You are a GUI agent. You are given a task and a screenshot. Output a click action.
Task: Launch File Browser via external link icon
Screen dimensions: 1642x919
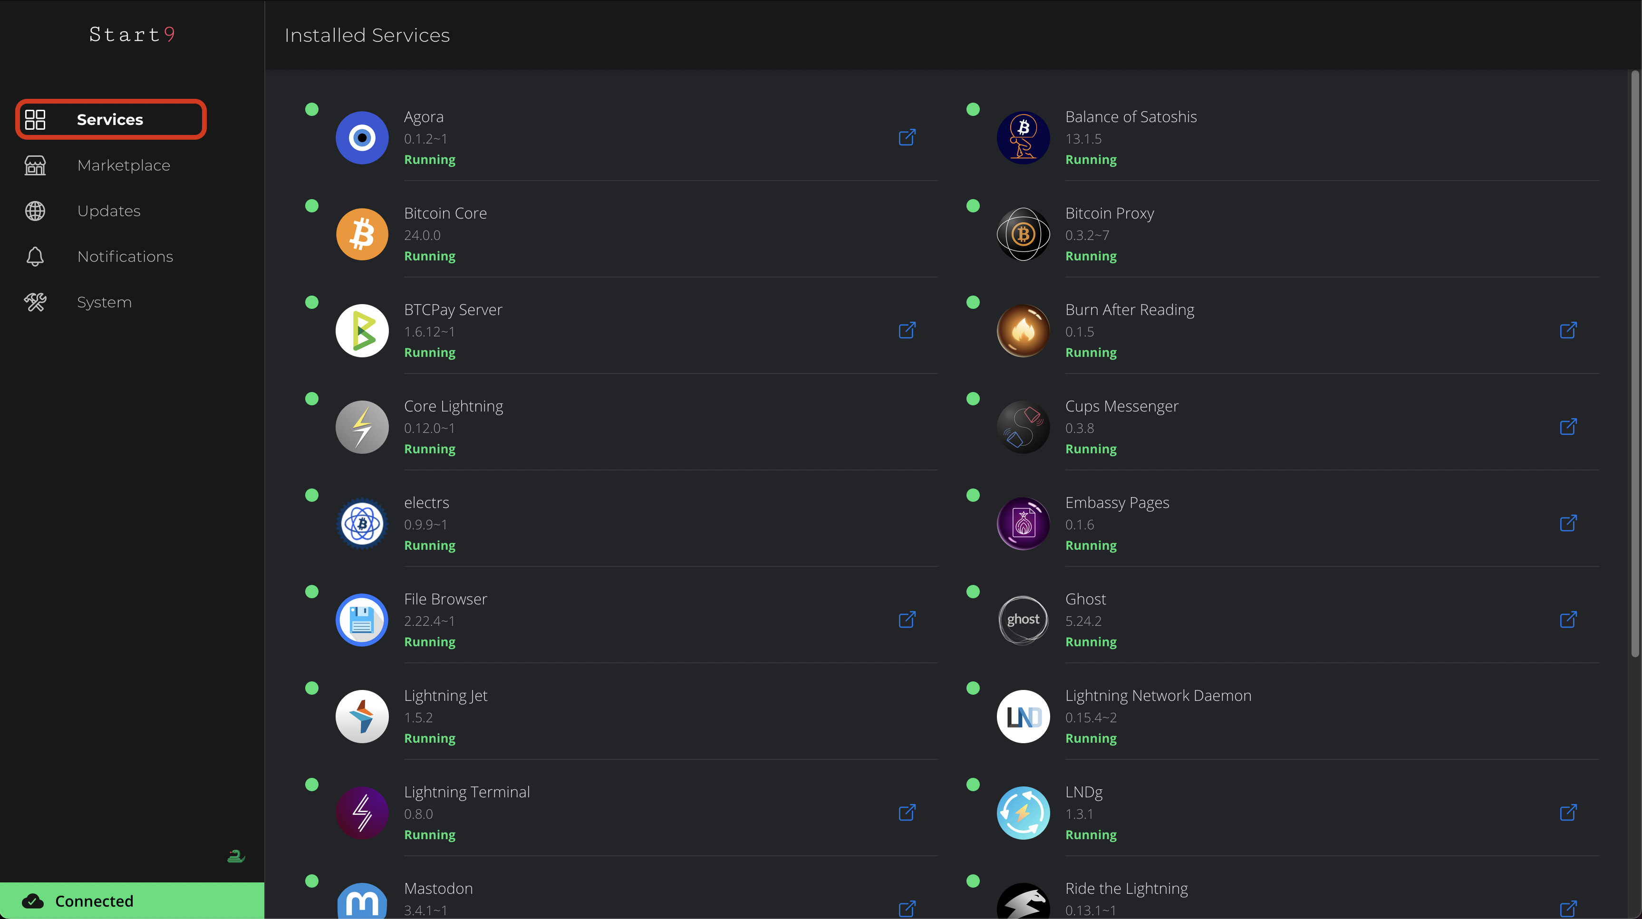907,620
